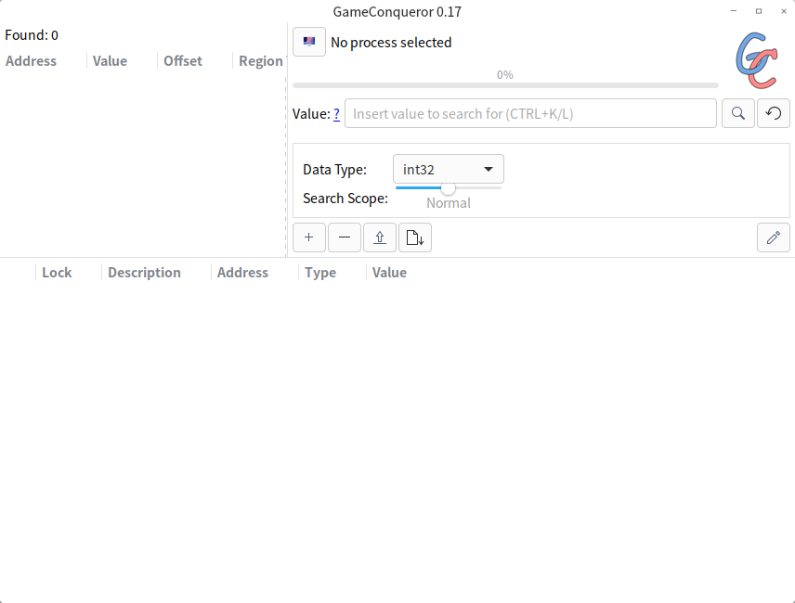Screen dimensions: 795x603
Task: Click the scan progress bar
Action: point(505,85)
